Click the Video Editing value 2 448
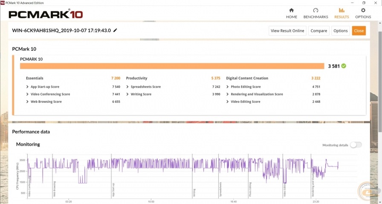 pyautogui.click(x=316, y=102)
